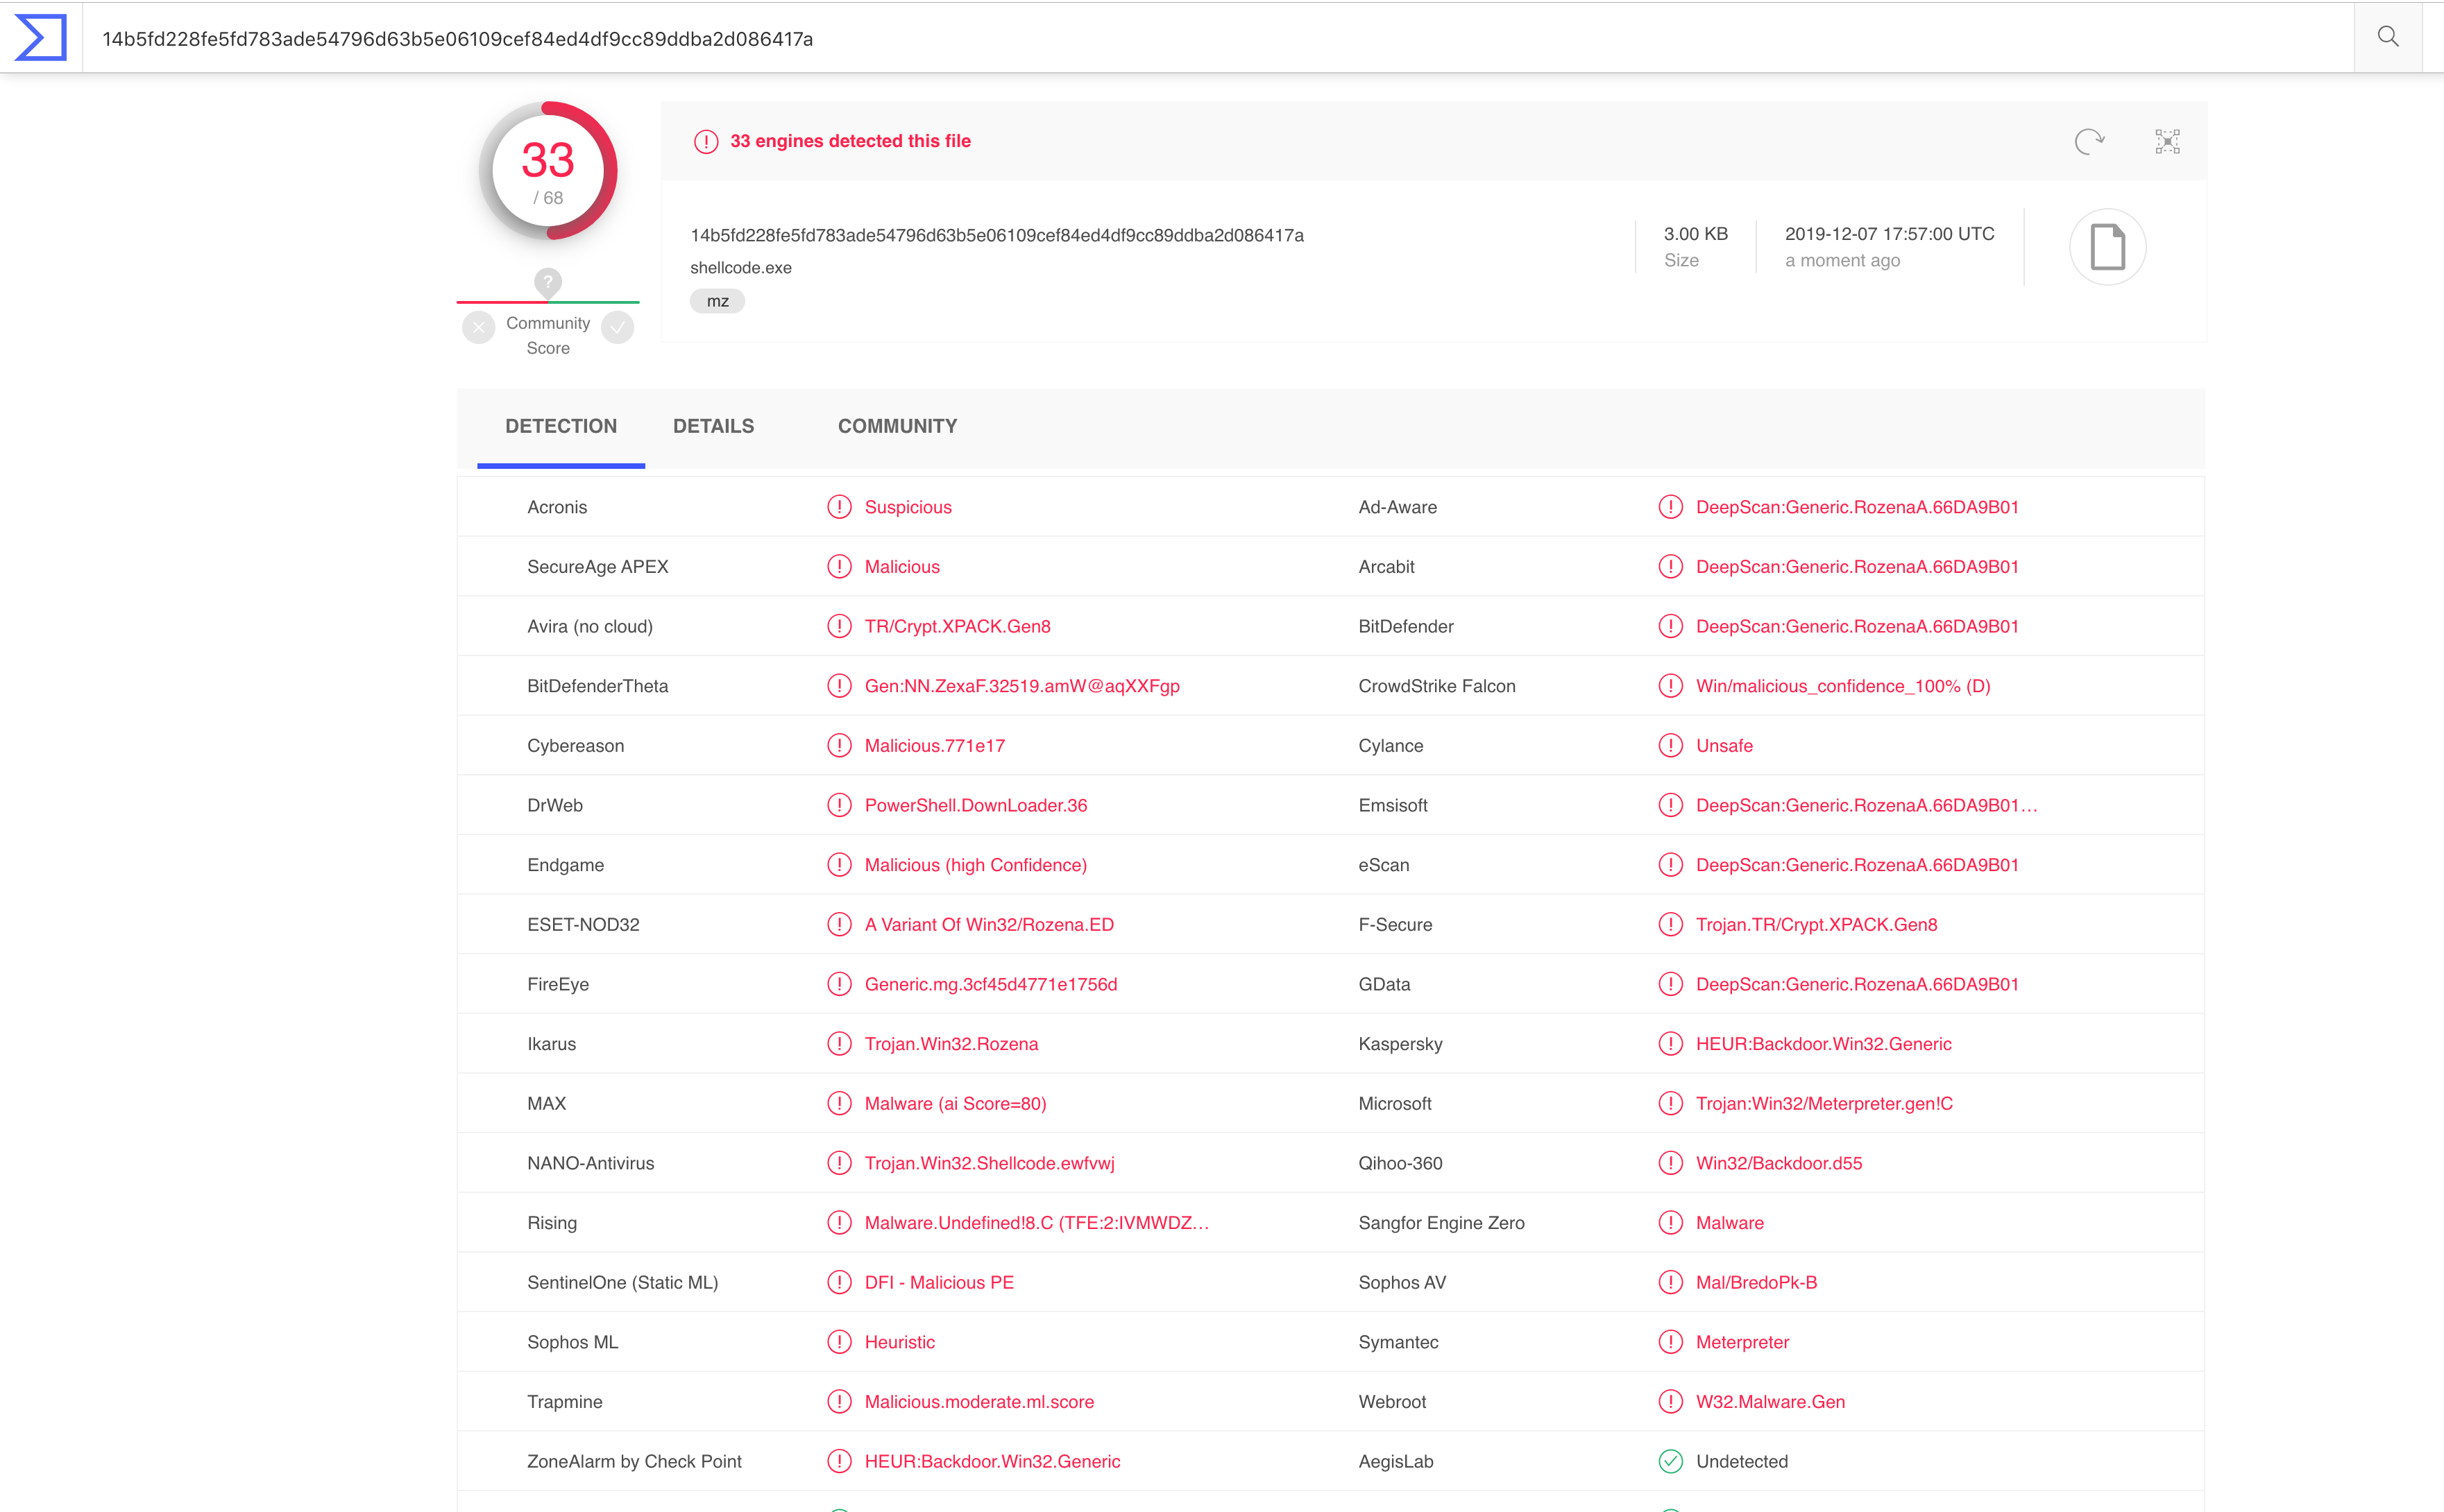
Task: Click the hash search input field
Action: click(1218, 38)
